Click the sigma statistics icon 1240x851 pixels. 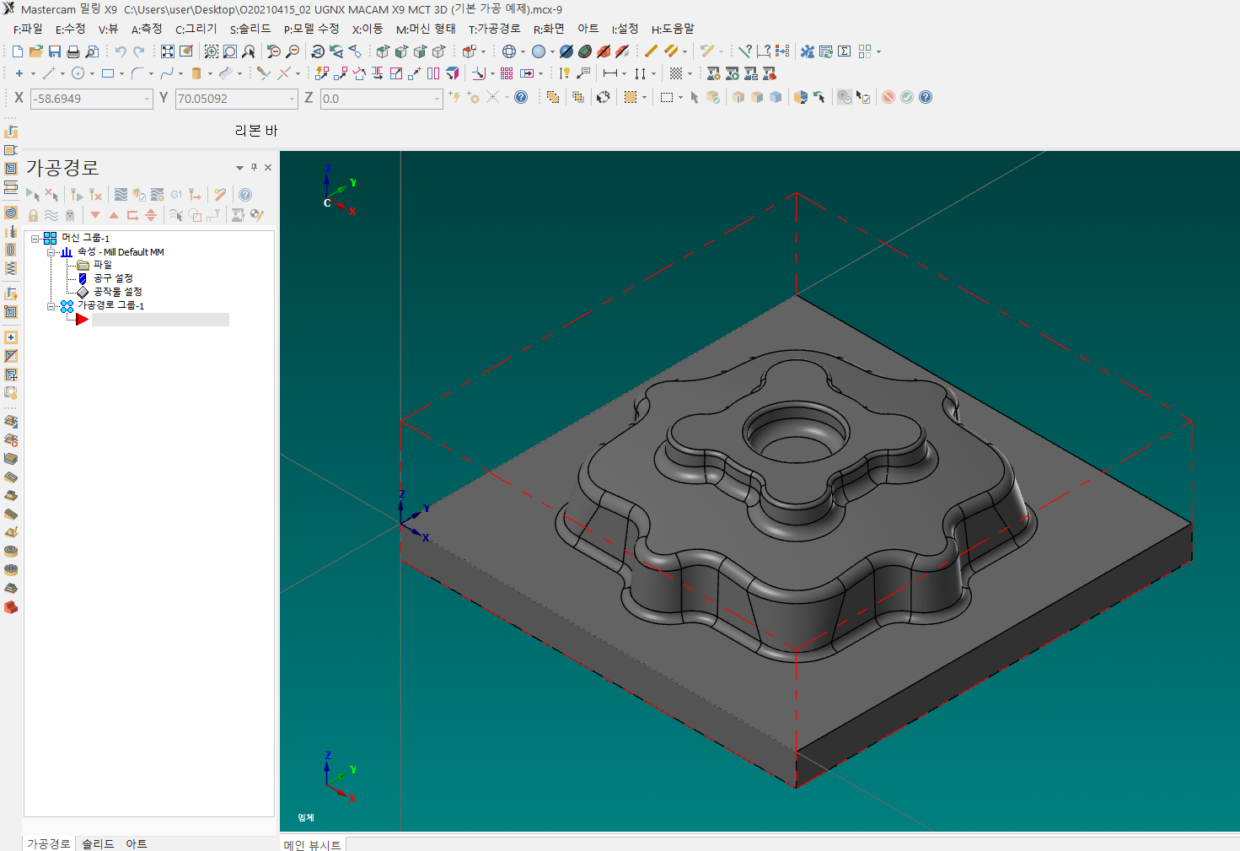[845, 51]
